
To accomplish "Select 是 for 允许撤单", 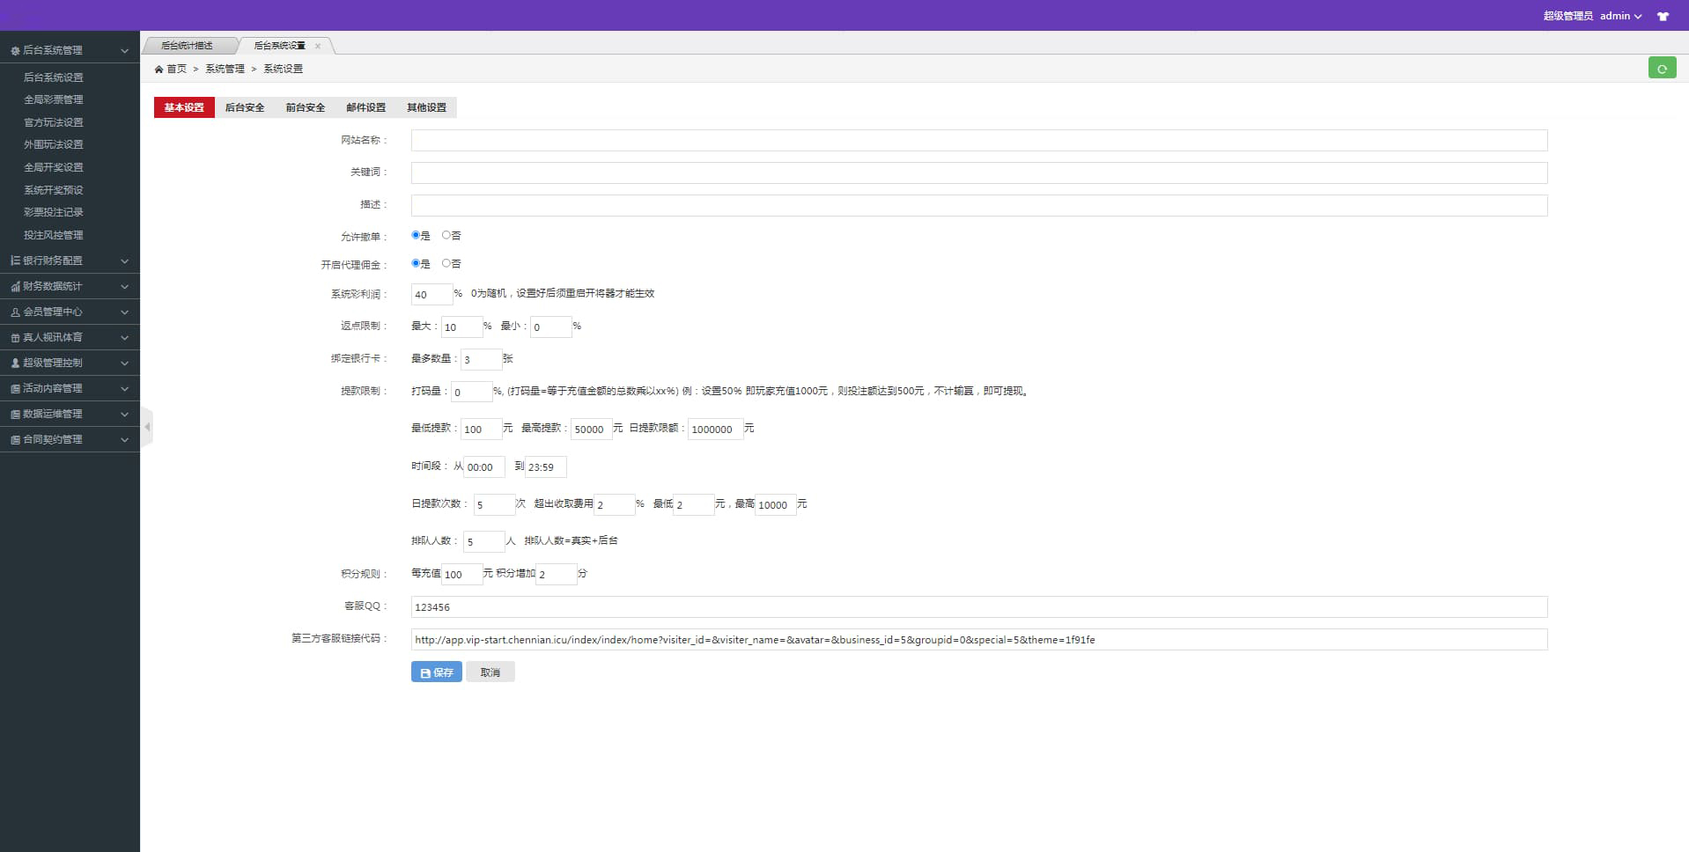I will point(416,235).
